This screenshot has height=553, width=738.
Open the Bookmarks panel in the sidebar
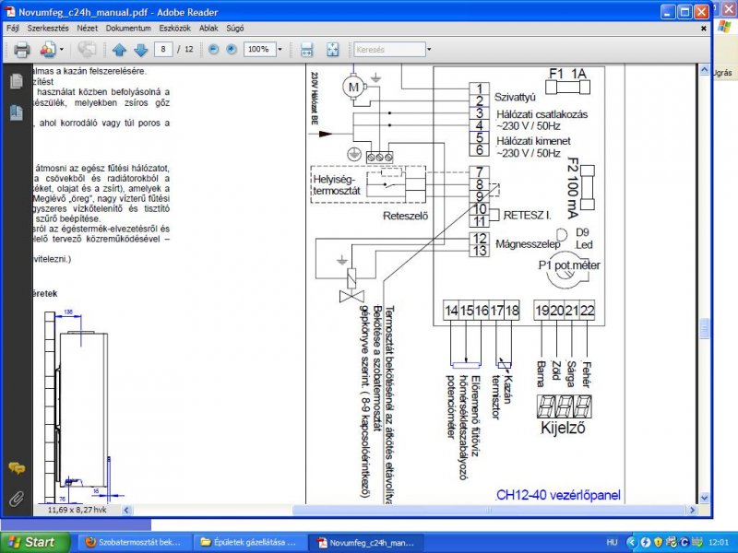(x=16, y=112)
